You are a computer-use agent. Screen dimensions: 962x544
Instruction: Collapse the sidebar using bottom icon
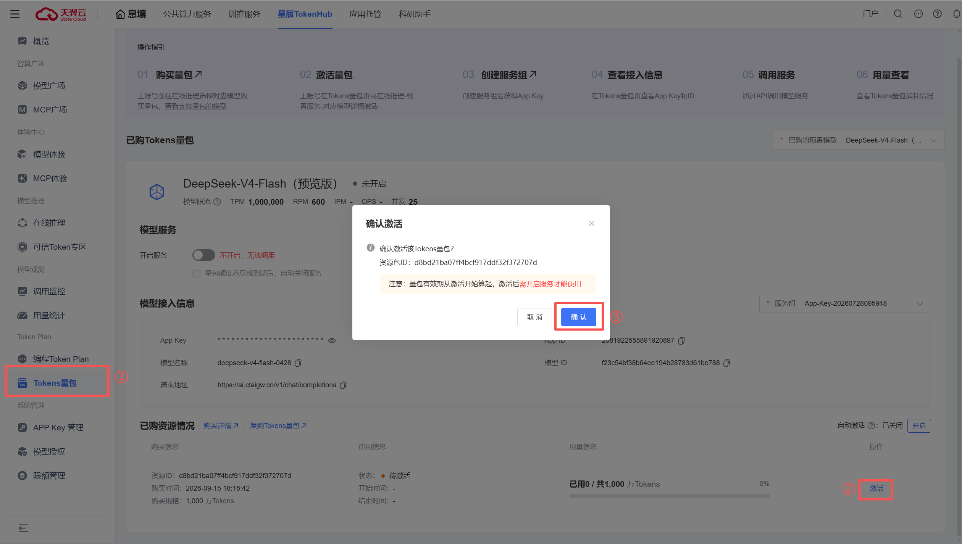coord(23,528)
